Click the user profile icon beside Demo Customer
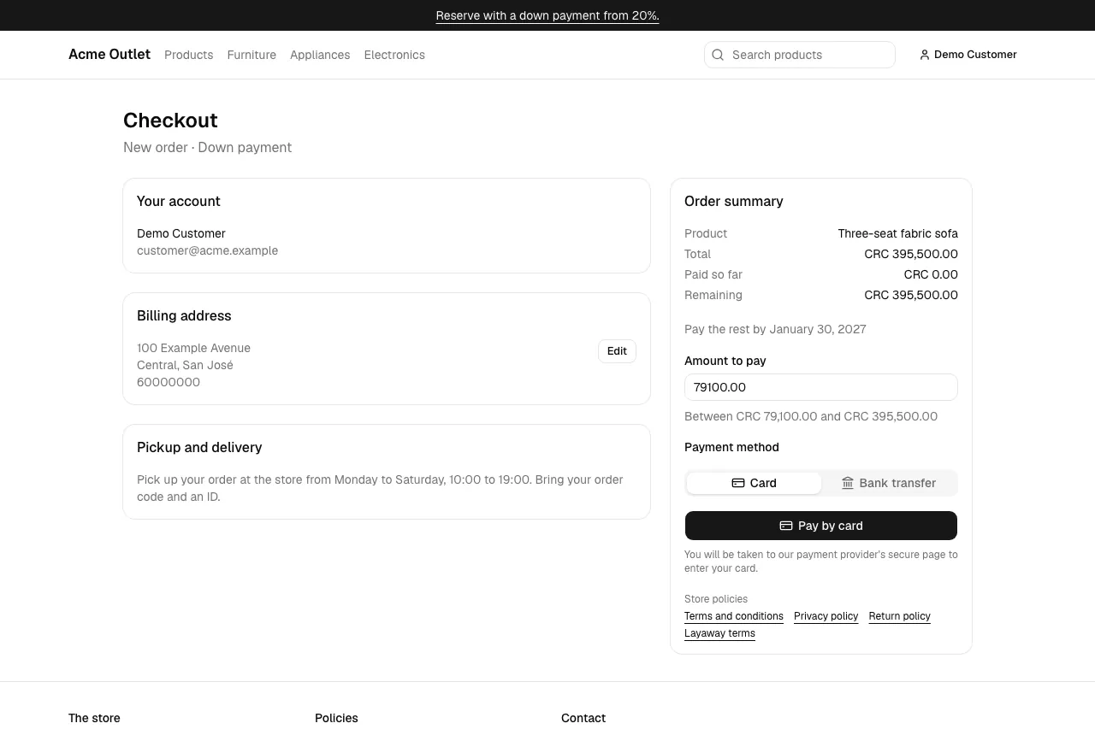1095x735 pixels. [x=925, y=55]
